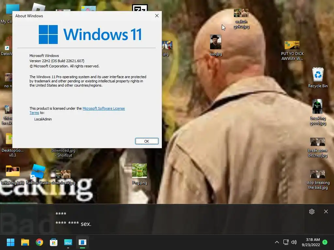Image resolution: width=334 pixels, height=250 pixels.
Task: Select the Png.png frog image icon
Action: coord(140,174)
